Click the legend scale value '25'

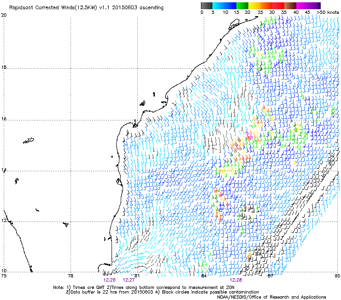click(x=260, y=12)
